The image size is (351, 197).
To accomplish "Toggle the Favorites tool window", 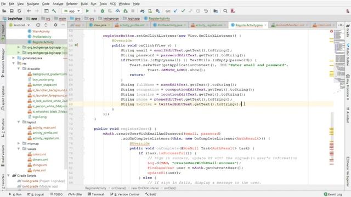I will coord(3,182).
